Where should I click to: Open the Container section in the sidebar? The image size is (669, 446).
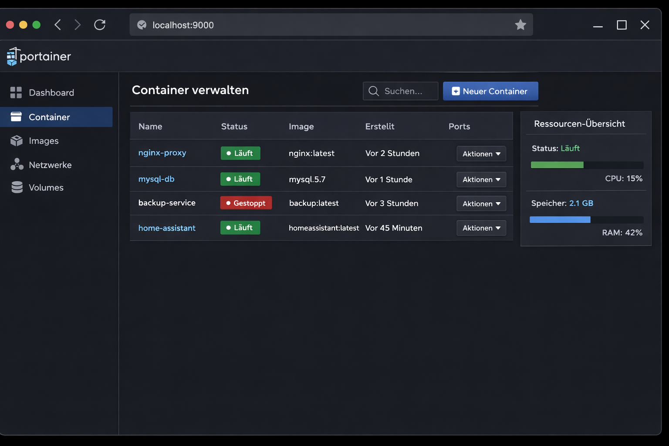pos(49,117)
